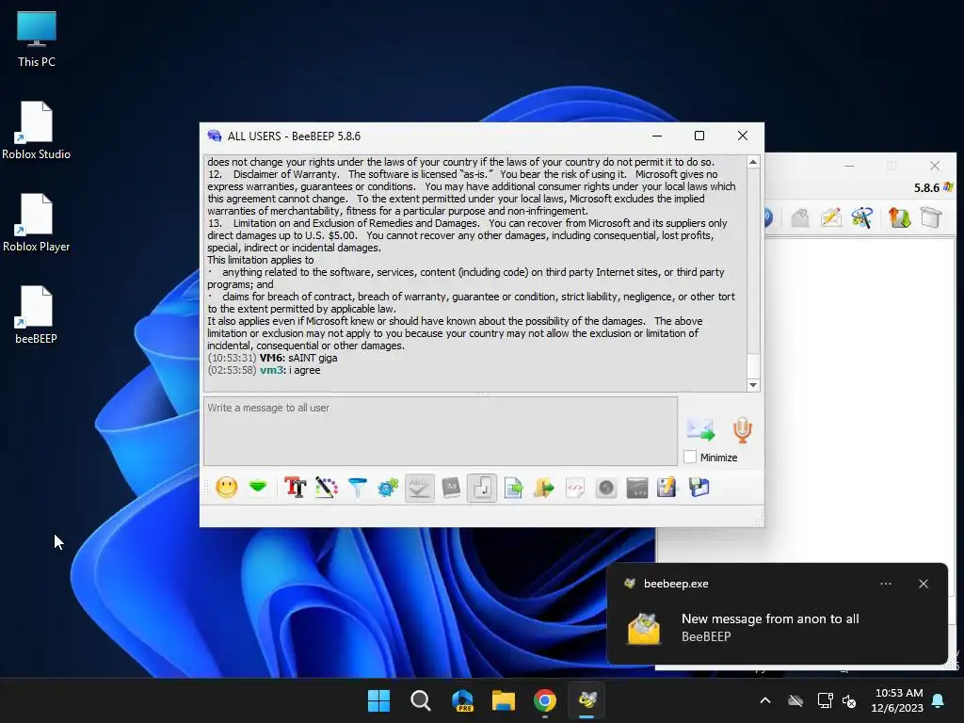Viewport: 964px width, 723px height.
Task: Focus the 'Write a message to all user' box
Action: pos(441,431)
